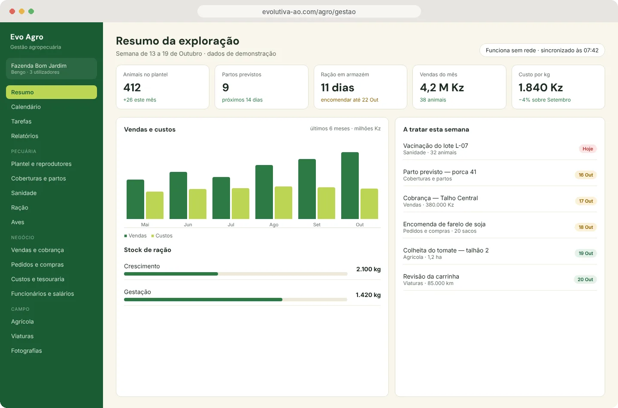Viewport: 618px width, 408px height.
Task: Open the Resumo sidebar item
Action: pos(51,92)
